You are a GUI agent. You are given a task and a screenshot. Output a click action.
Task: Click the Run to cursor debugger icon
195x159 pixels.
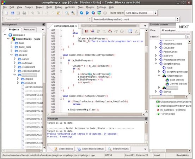(92, 31)
